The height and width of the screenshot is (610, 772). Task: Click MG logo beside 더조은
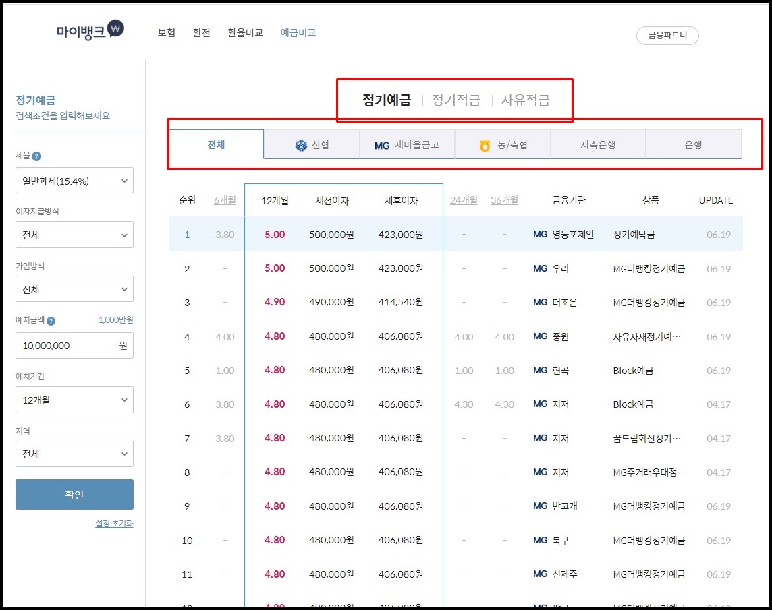540,302
